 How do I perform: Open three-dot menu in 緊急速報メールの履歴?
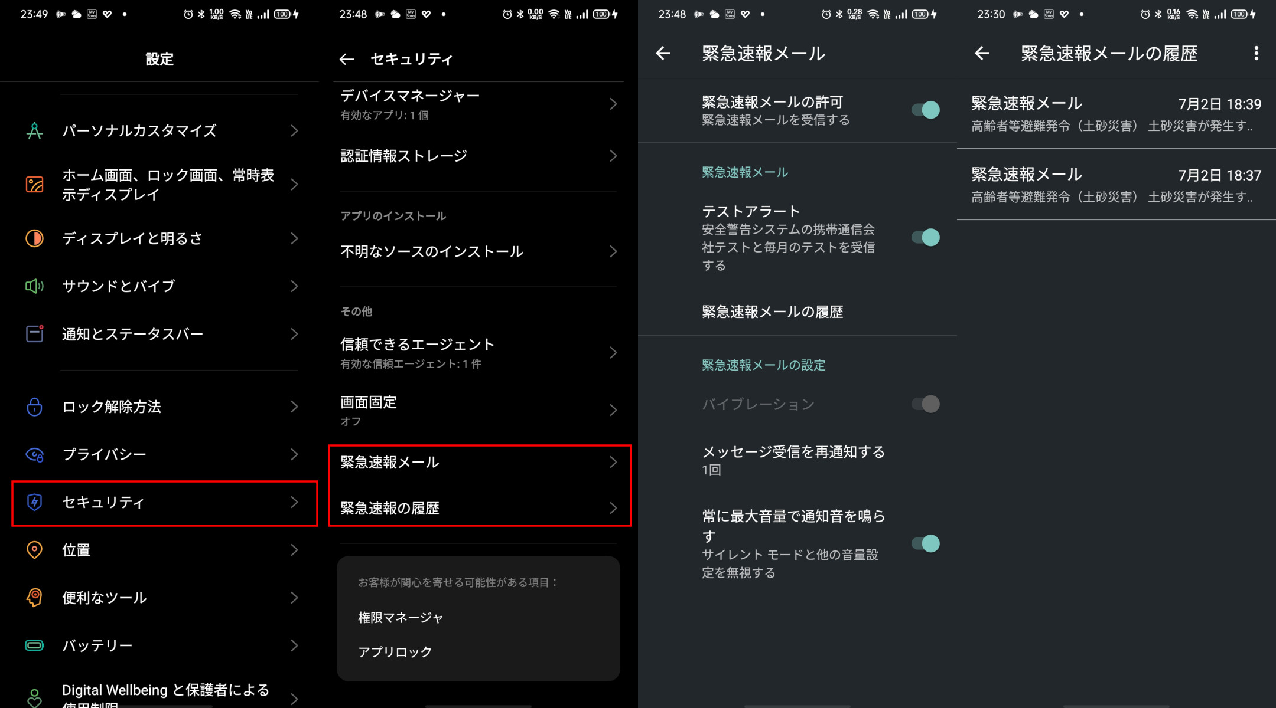pyautogui.click(x=1256, y=54)
